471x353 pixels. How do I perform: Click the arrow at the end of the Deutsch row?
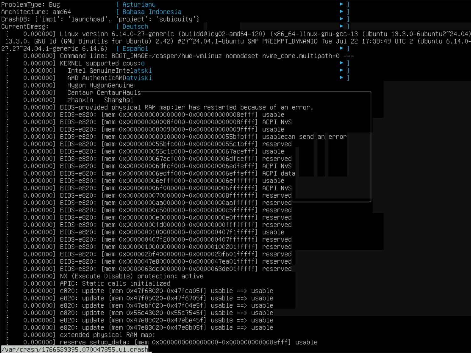(341, 26)
